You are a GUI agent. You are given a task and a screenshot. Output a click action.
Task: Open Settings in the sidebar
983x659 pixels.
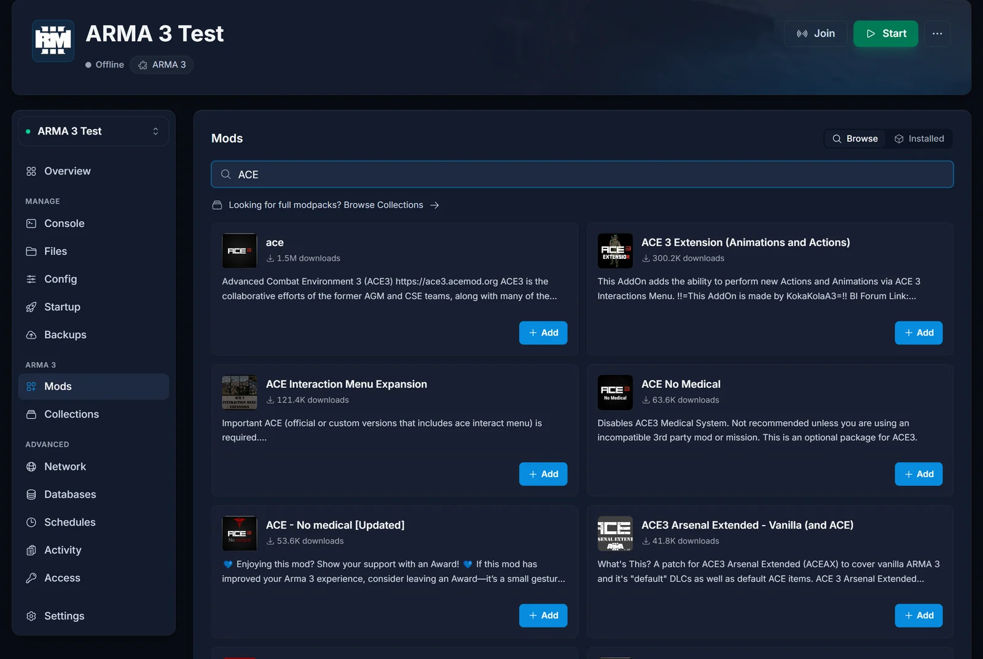pos(93,616)
